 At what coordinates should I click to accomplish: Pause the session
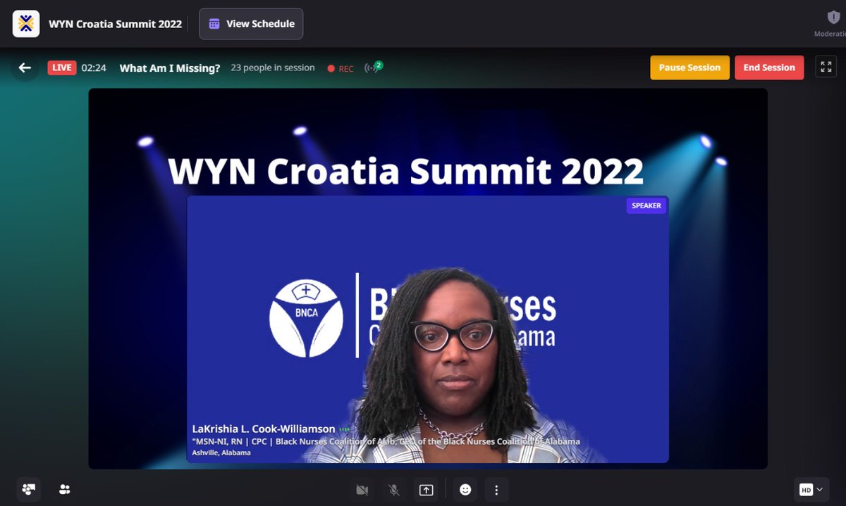point(689,68)
